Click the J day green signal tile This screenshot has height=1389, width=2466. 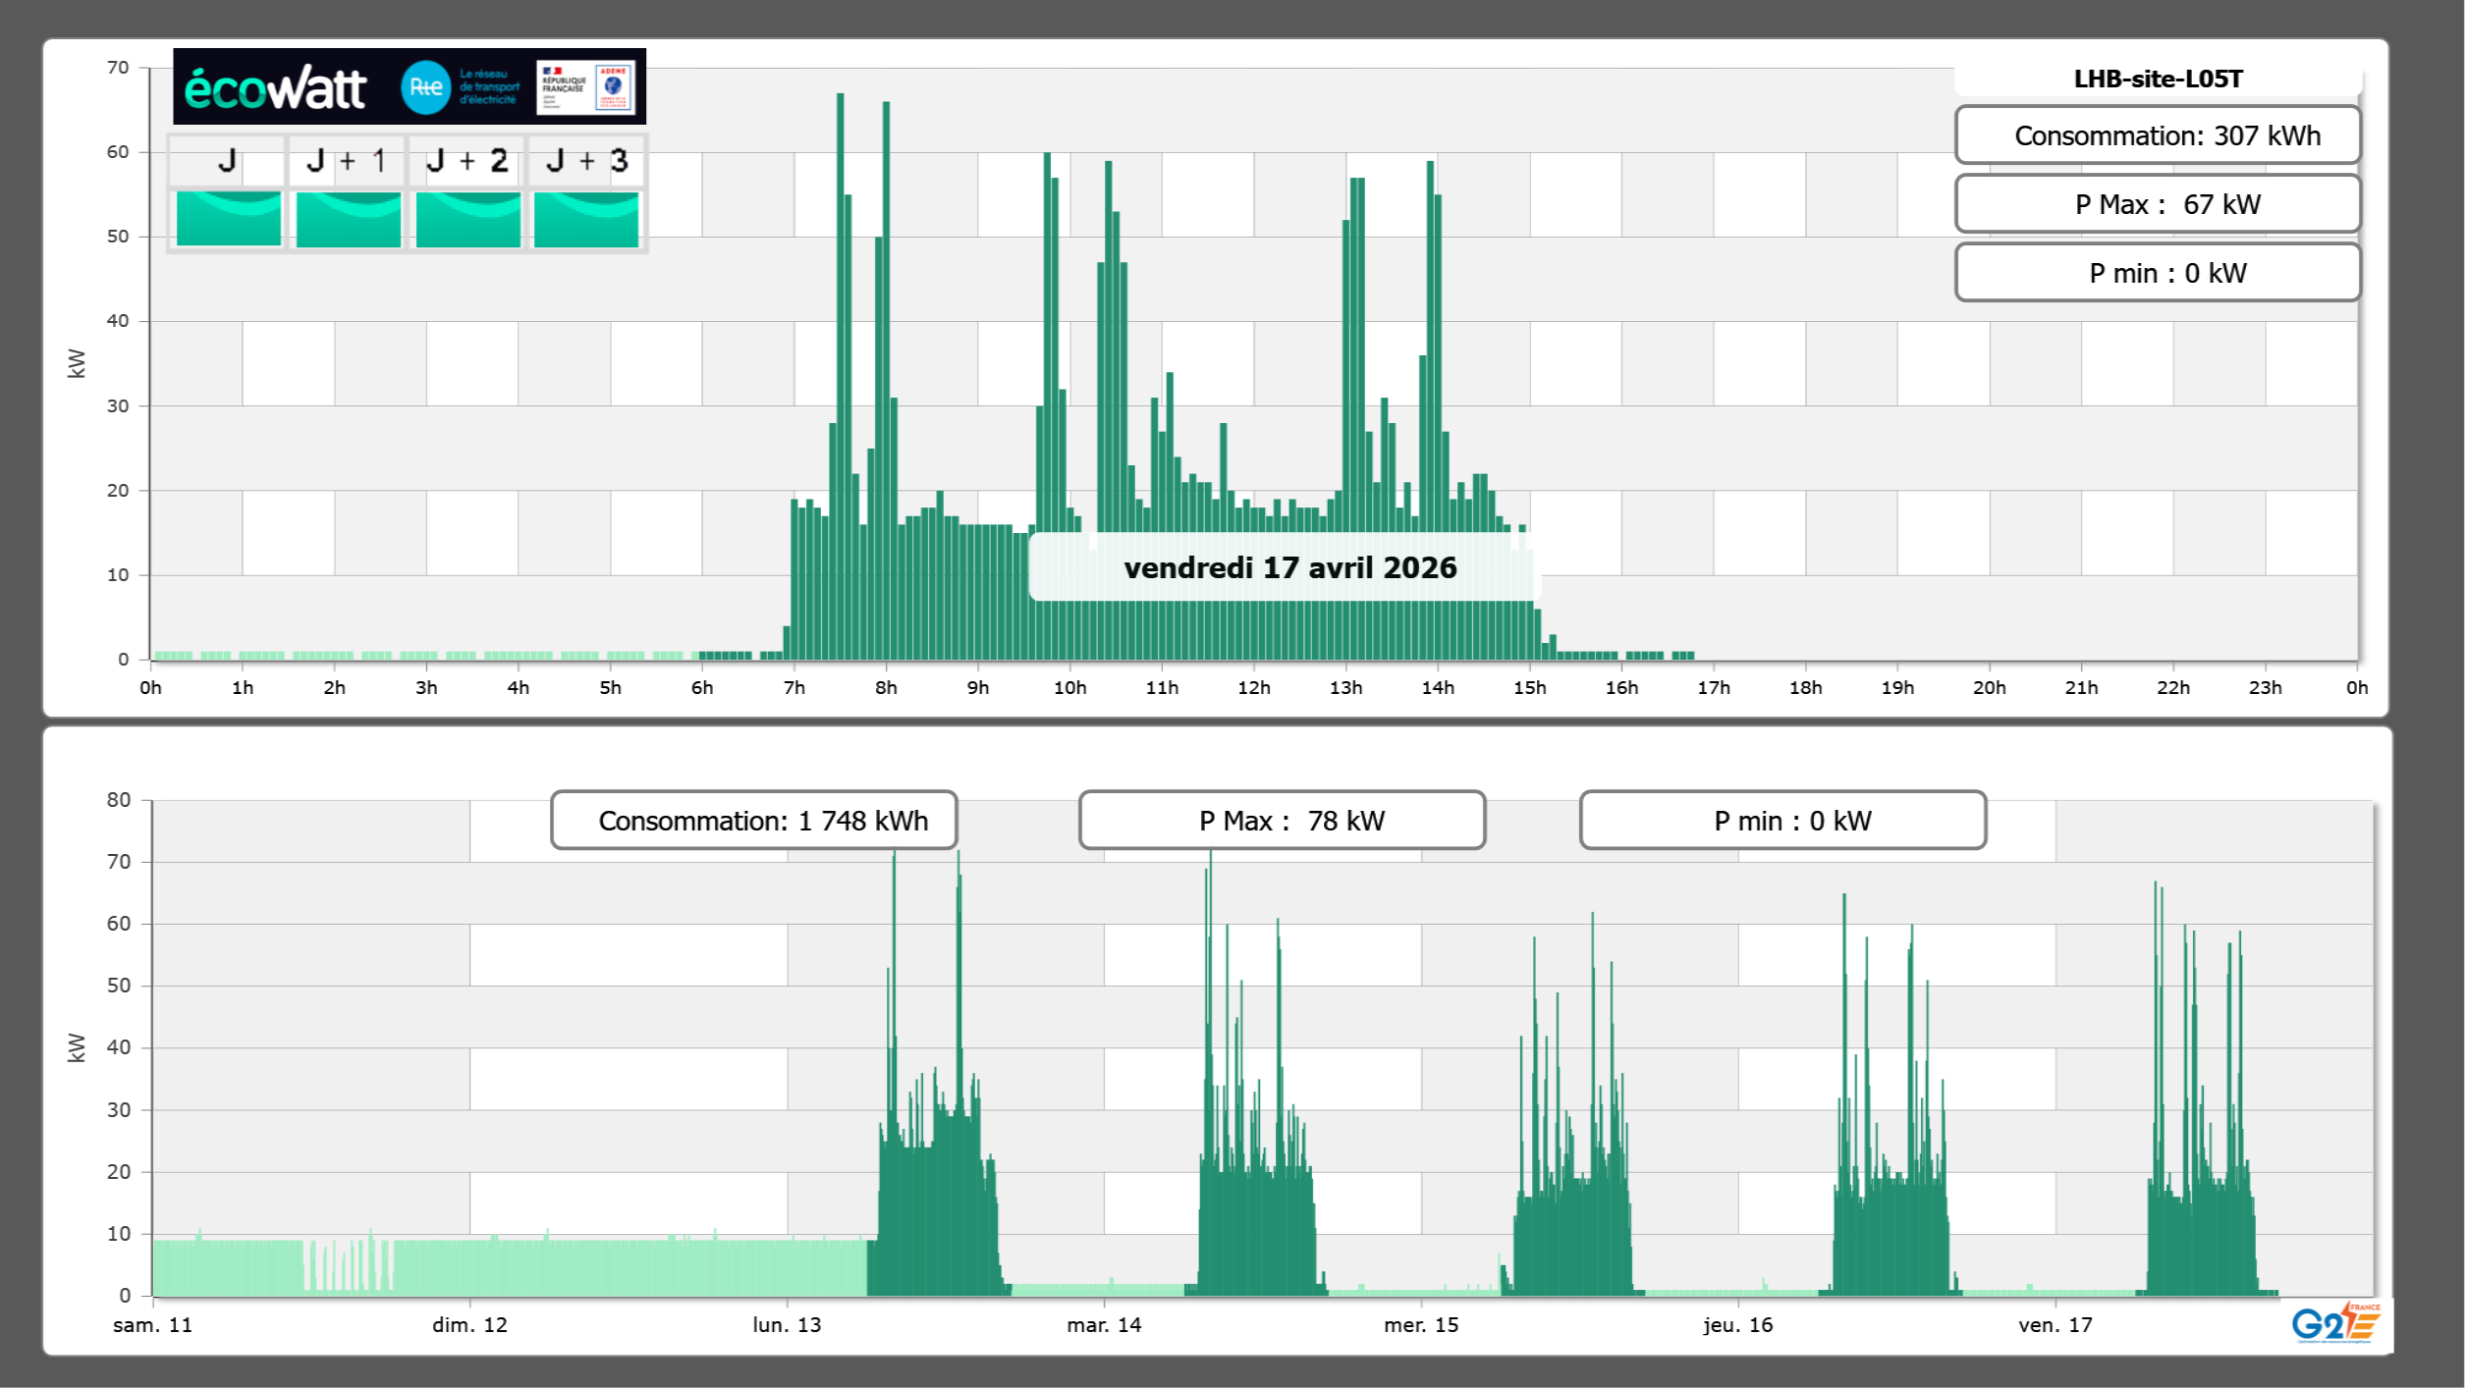click(229, 219)
